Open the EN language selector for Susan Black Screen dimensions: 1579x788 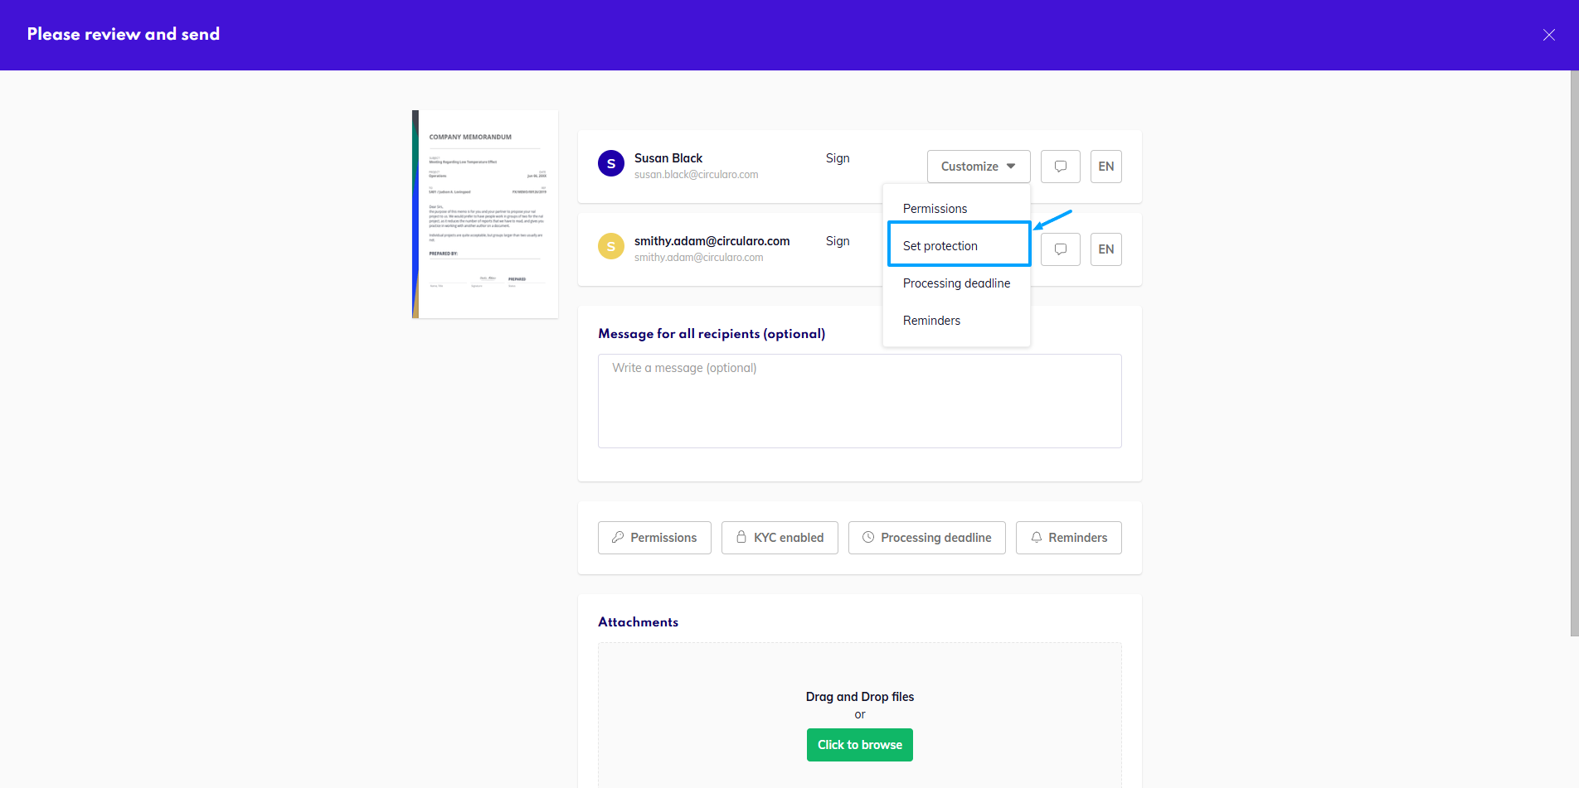click(x=1105, y=167)
